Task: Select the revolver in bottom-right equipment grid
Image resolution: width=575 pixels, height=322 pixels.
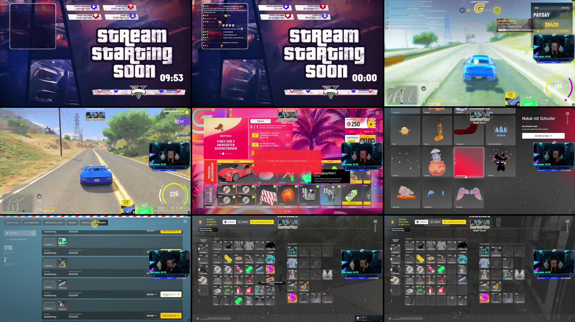Action: click(484, 286)
